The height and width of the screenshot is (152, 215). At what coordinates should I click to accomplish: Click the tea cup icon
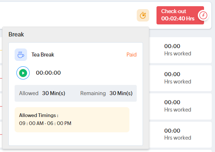click(21, 55)
